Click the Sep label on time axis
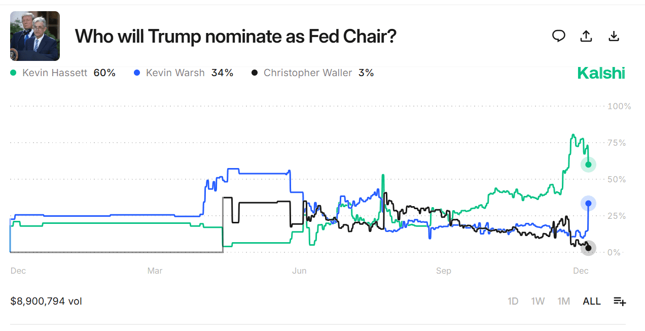 [444, 271]
